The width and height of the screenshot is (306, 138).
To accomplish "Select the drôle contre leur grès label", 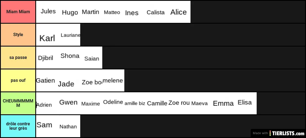I will pyautogui.click(x=18, y=126).
